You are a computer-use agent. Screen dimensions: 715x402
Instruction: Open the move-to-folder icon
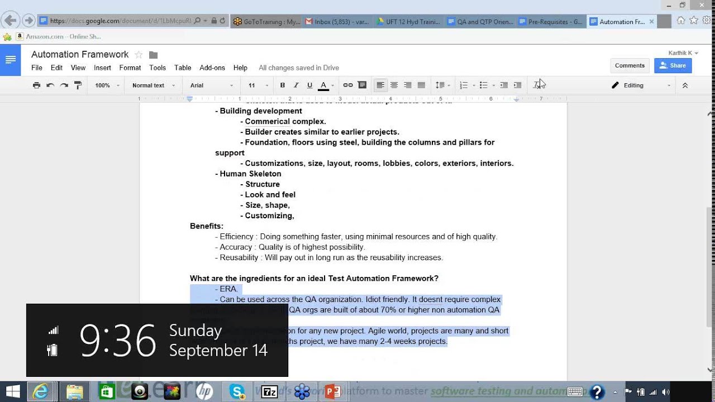(x=154, y=55)
